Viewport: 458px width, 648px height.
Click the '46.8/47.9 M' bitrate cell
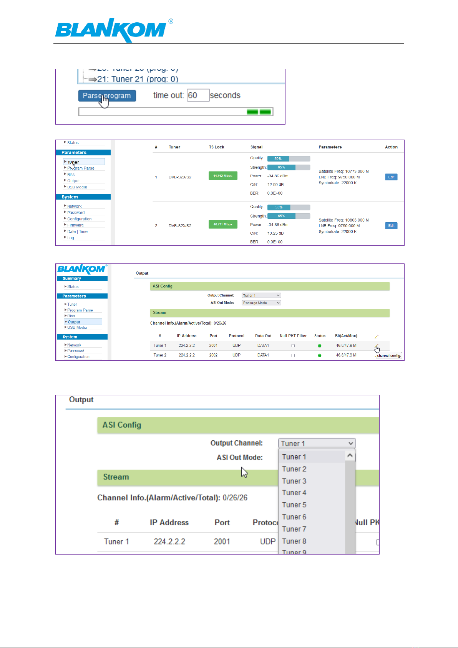point(346,355)
